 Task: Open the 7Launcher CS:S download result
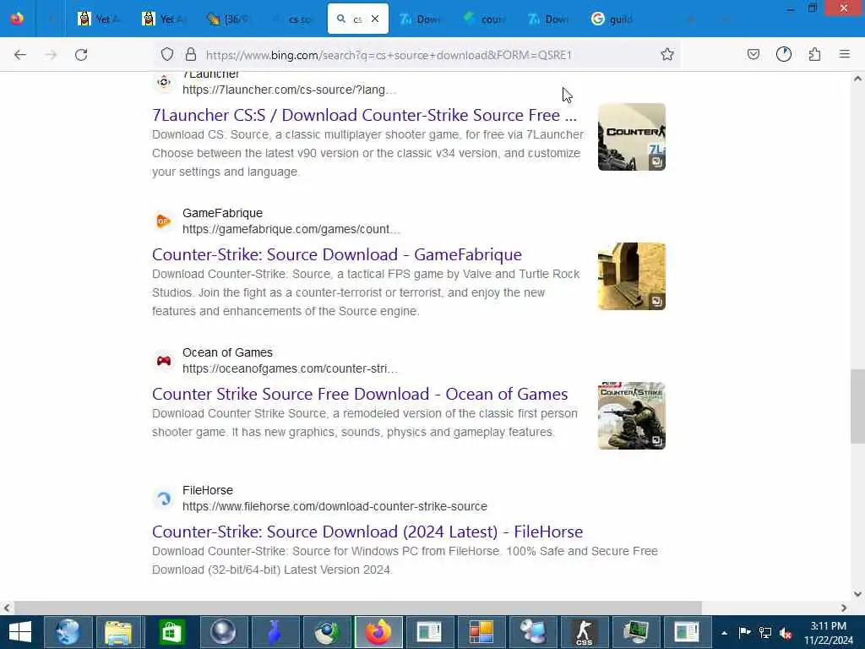(364, 115)
